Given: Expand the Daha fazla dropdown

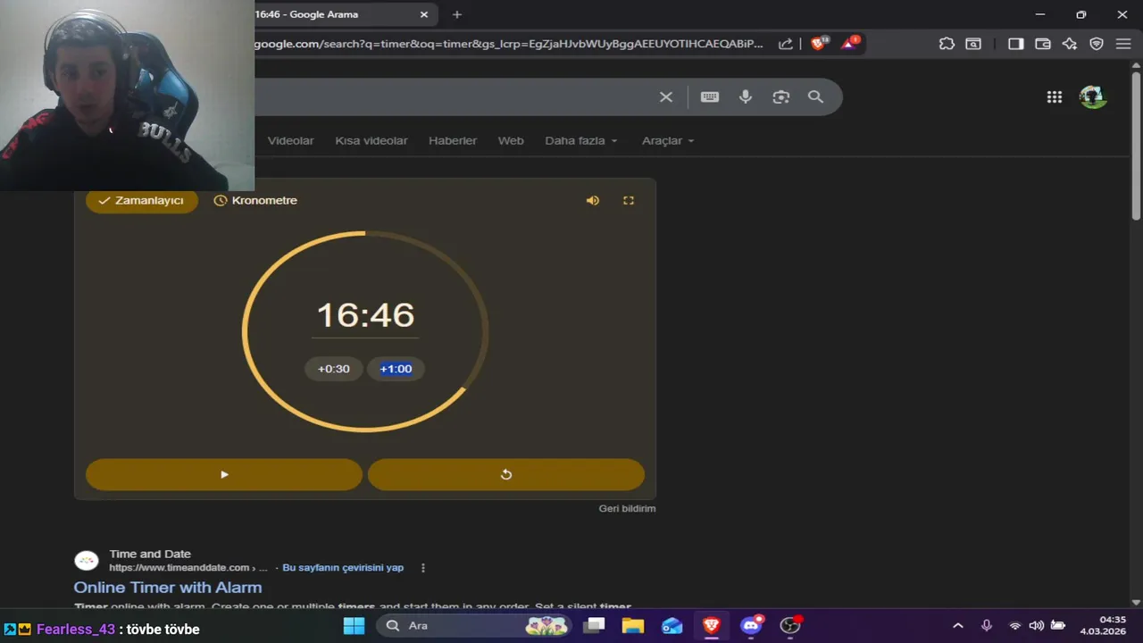Looking at the screenshot, I should tap(581, 141).
